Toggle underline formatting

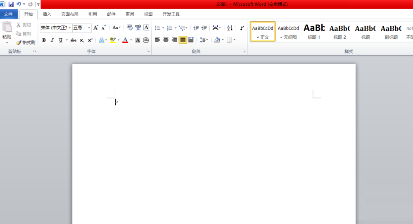(x=61, y=40)
